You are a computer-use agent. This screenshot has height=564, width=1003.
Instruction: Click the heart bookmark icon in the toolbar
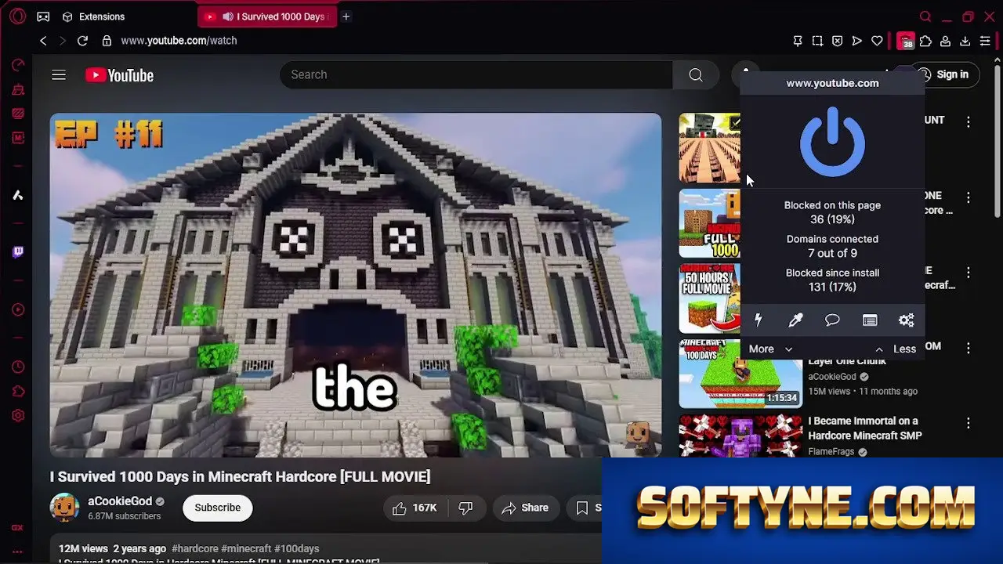[x=877, y=41]
